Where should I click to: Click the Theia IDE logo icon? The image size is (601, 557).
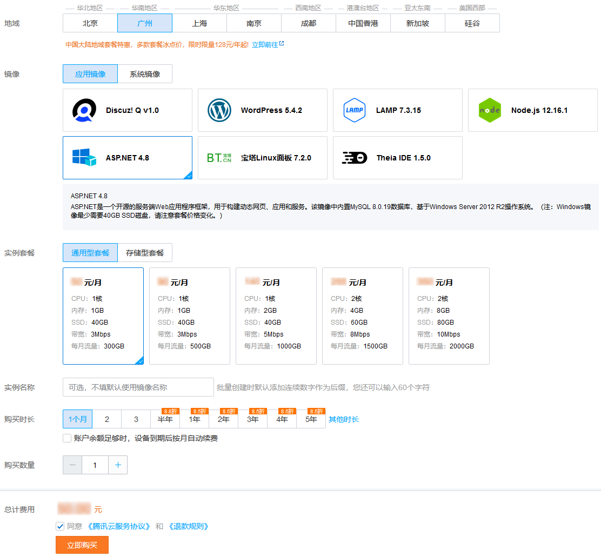click(x=355, y=157)
